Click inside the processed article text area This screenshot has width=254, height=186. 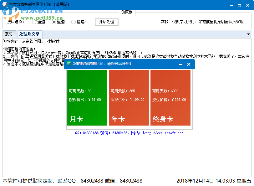127,107
